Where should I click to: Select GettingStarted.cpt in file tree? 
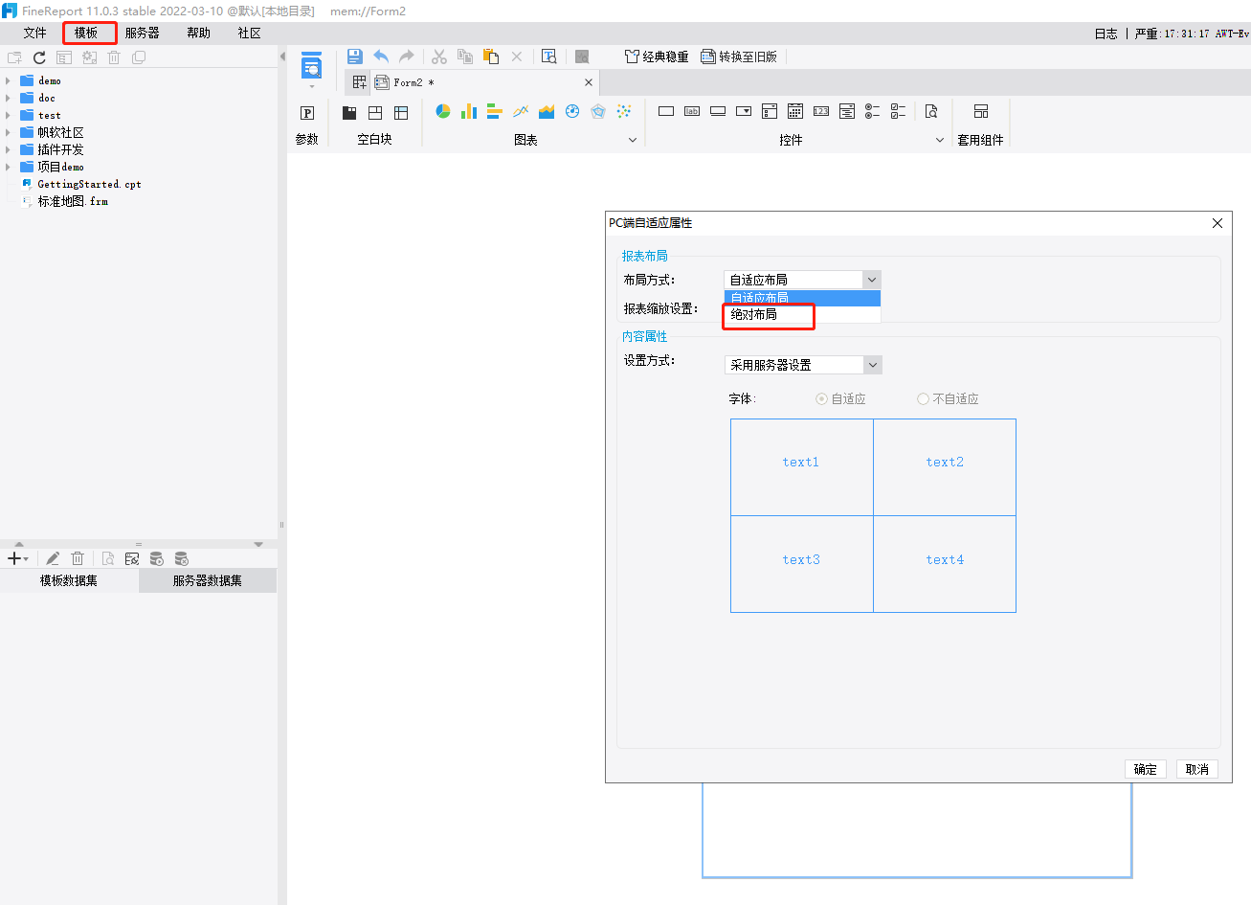click(89, 184)
